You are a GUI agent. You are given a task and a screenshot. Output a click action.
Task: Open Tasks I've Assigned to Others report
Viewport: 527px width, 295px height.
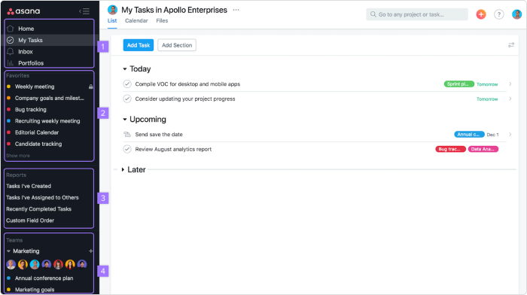click(42, 198)
